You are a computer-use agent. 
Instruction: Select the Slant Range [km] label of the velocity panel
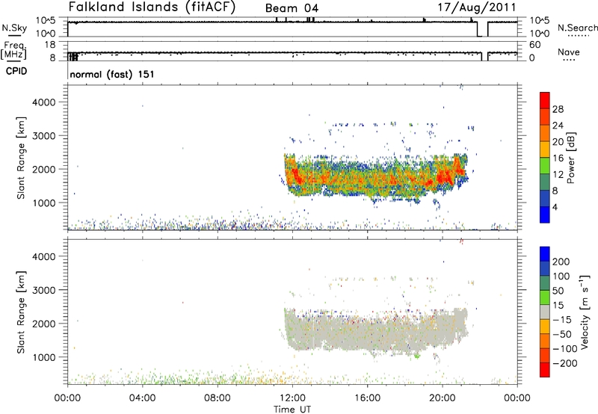click(21, 312)
